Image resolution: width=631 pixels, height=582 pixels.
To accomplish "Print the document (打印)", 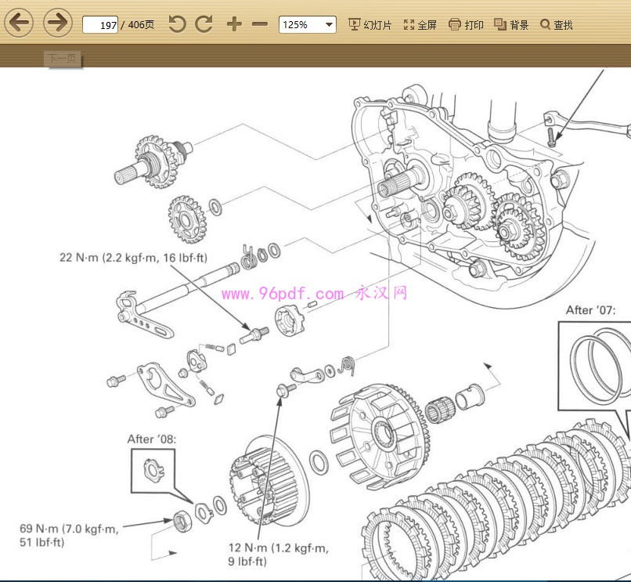I will click(466, 25).
